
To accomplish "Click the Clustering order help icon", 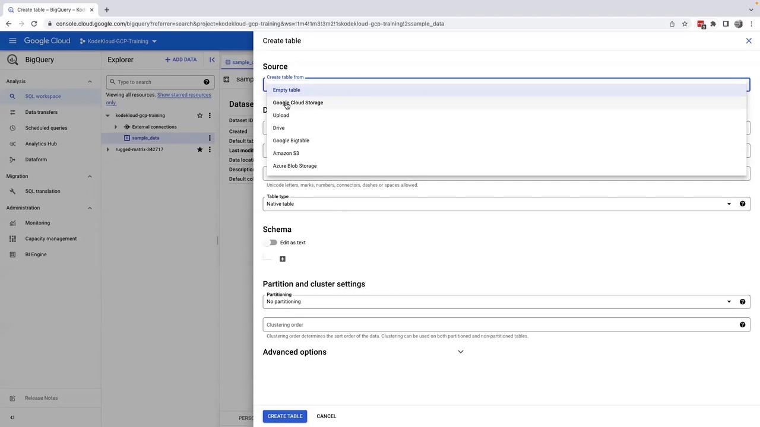I will click(742, 325).
